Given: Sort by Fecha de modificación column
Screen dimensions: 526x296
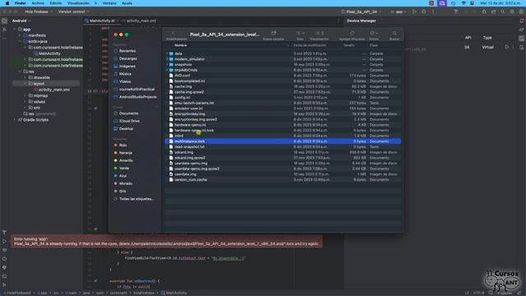Looking at the screenshot, I should pos(310,45).
